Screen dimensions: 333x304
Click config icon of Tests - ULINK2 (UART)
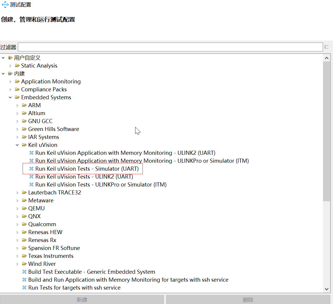(31, 177)
